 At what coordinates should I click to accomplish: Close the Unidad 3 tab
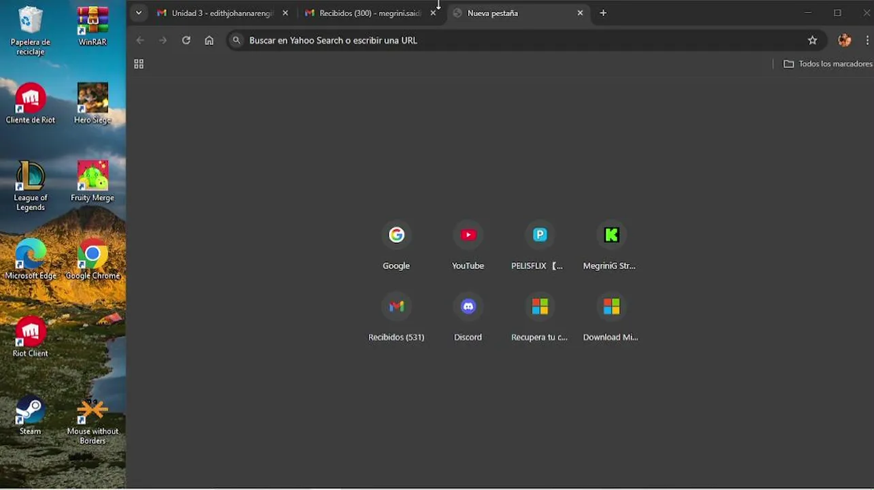285,13
